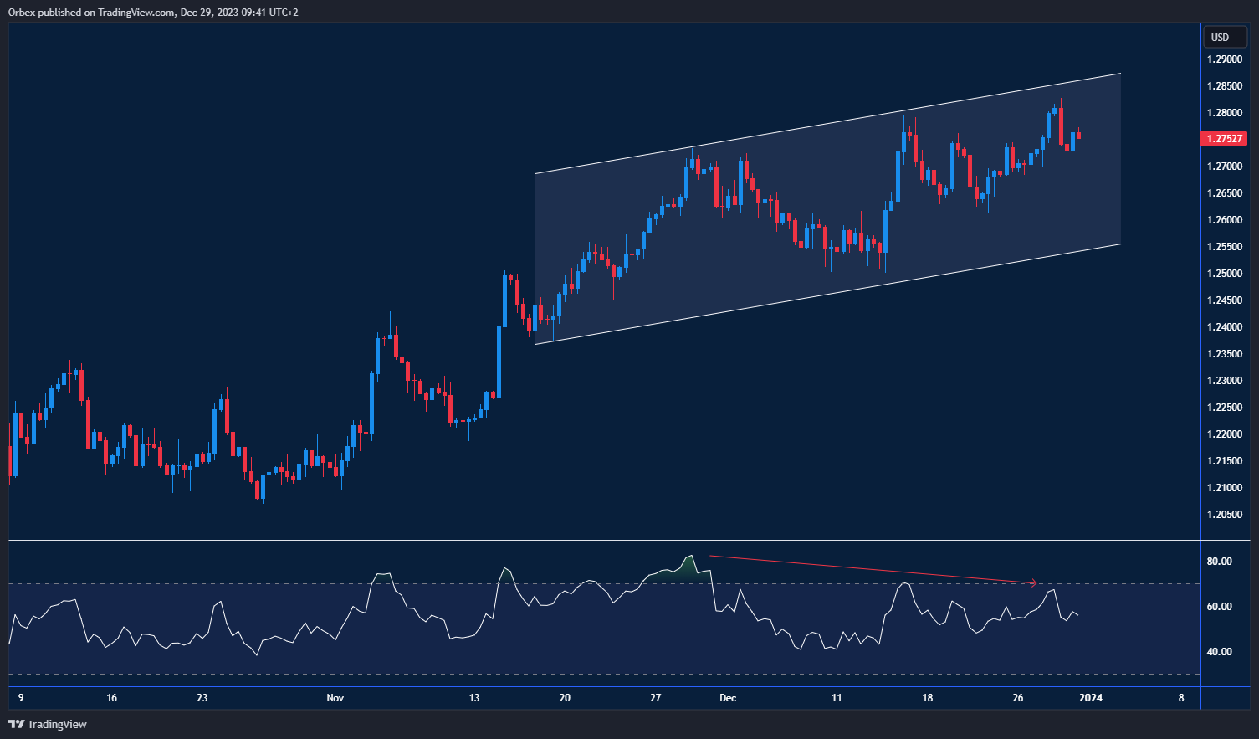Viewport: 1259px width, 739px height.
Task: Expand the 2024 marker on the time axis
Action: [x=1093, y=697]
